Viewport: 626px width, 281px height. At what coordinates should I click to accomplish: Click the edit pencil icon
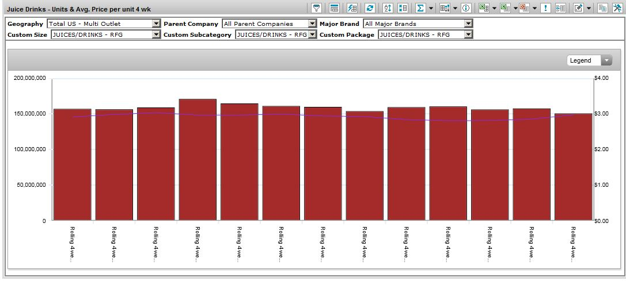[578, 8]
